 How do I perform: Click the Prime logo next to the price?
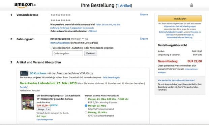click(53, 105)
